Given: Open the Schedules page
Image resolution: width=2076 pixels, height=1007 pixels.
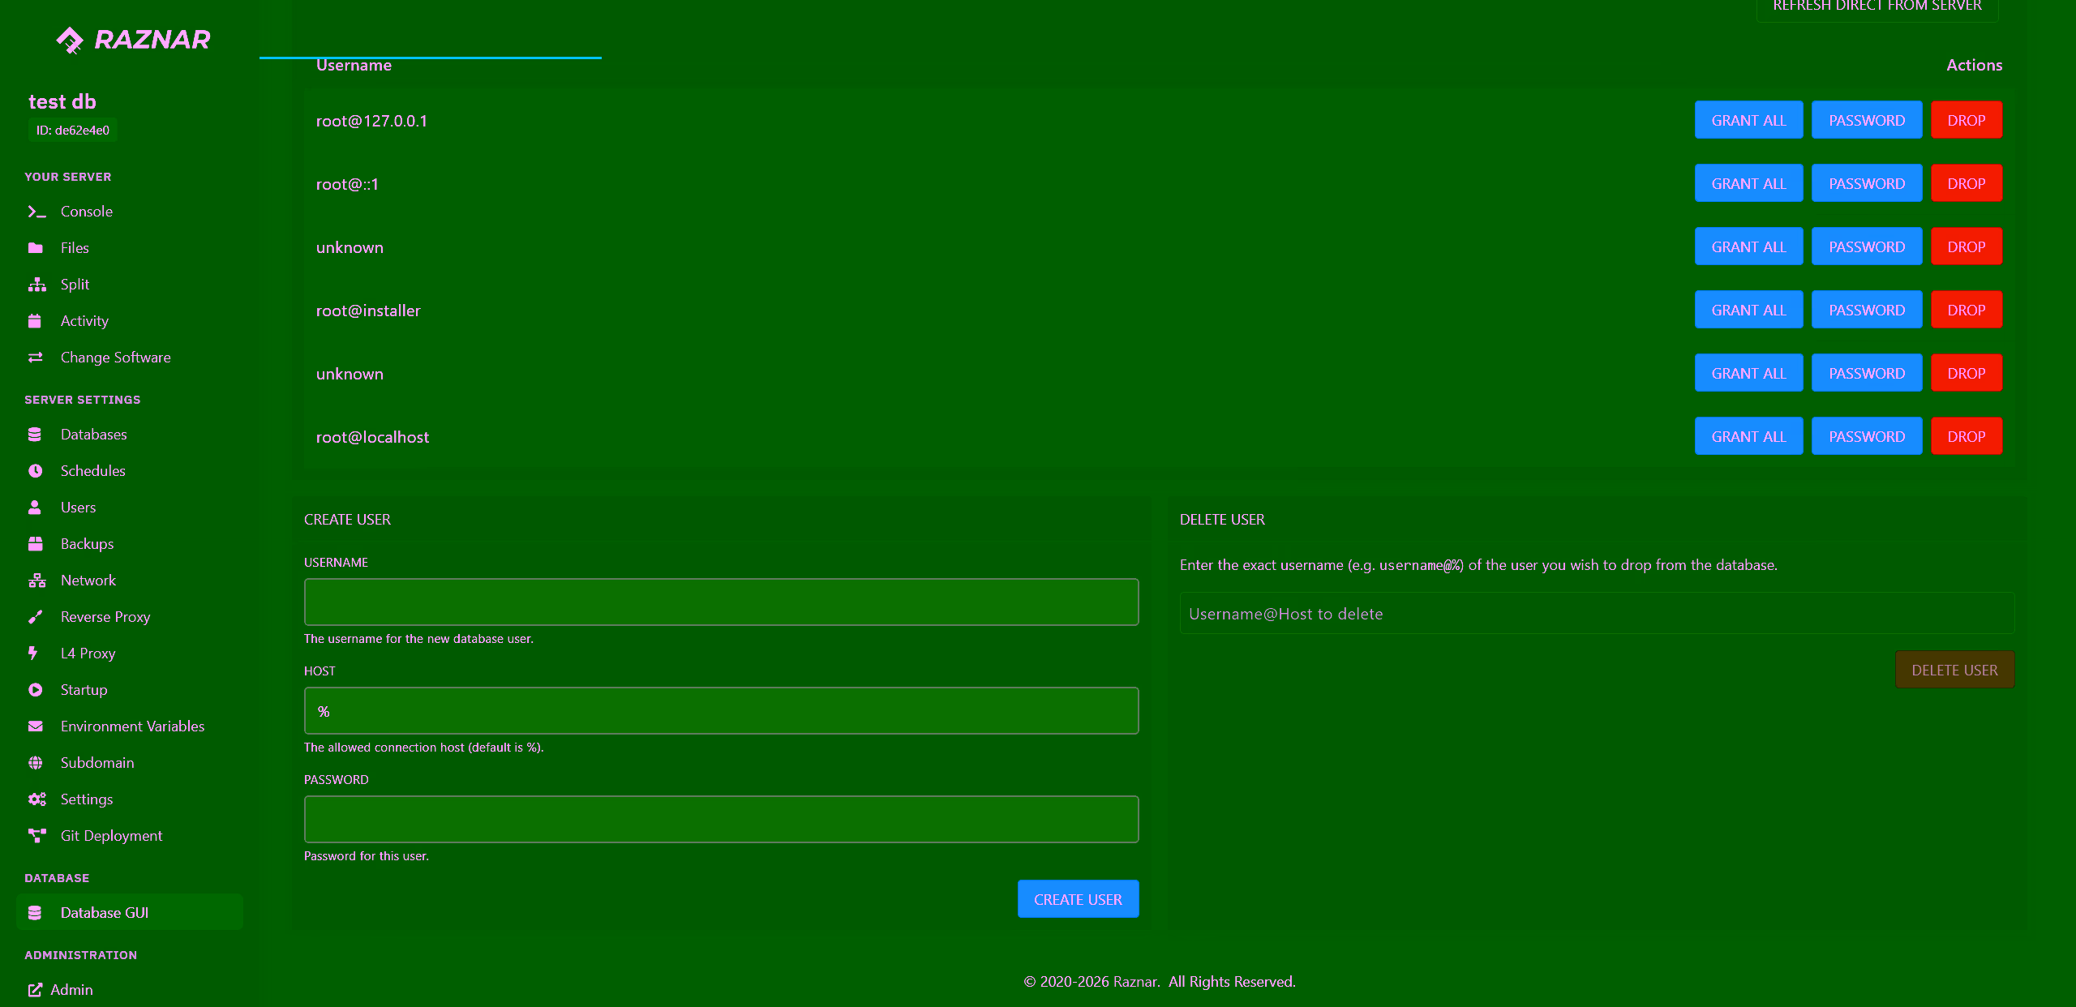Looking at the screenshot, I should coord(130,471).
